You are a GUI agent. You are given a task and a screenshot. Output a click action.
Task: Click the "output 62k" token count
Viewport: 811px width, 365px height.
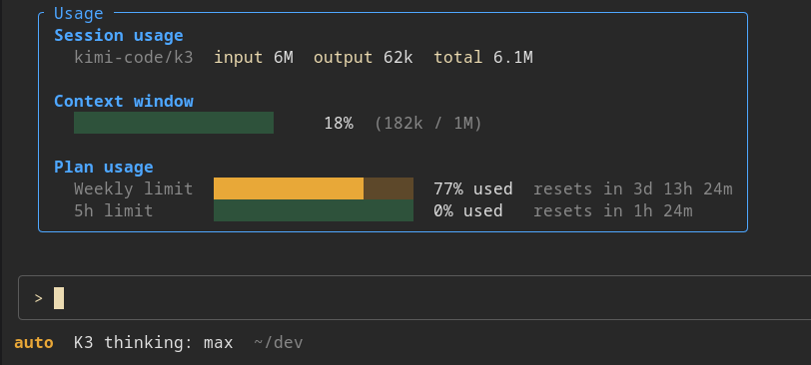pos(364,57)
